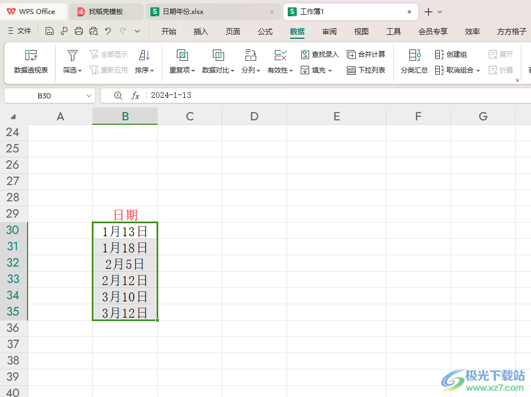The image size is (531, 397).
Task: Switch to the 插入 ribbon tab
Action: 201,31
